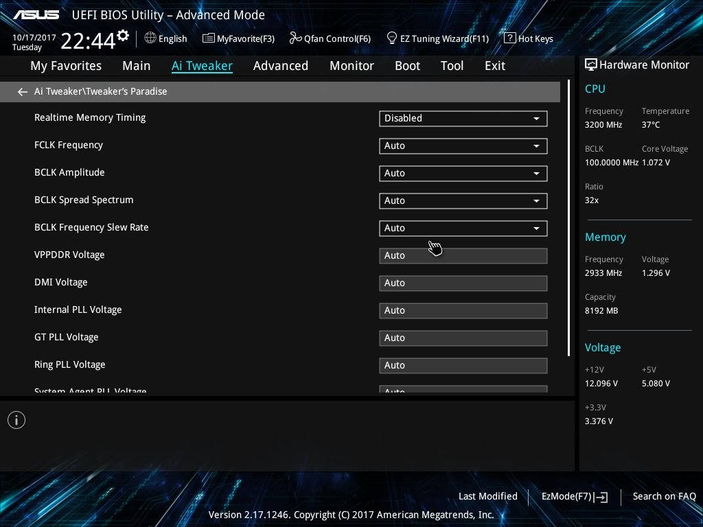703x527 pixels.
Task: Select the Ai Tweaker tab
Action: (x=202, y=66)
